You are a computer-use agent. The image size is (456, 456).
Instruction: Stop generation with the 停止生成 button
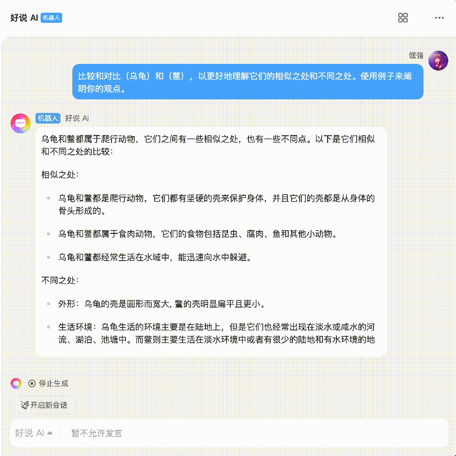pos(48,383)
